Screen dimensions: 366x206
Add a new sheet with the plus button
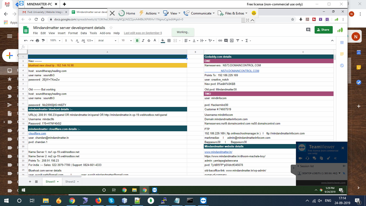(30, 182)
